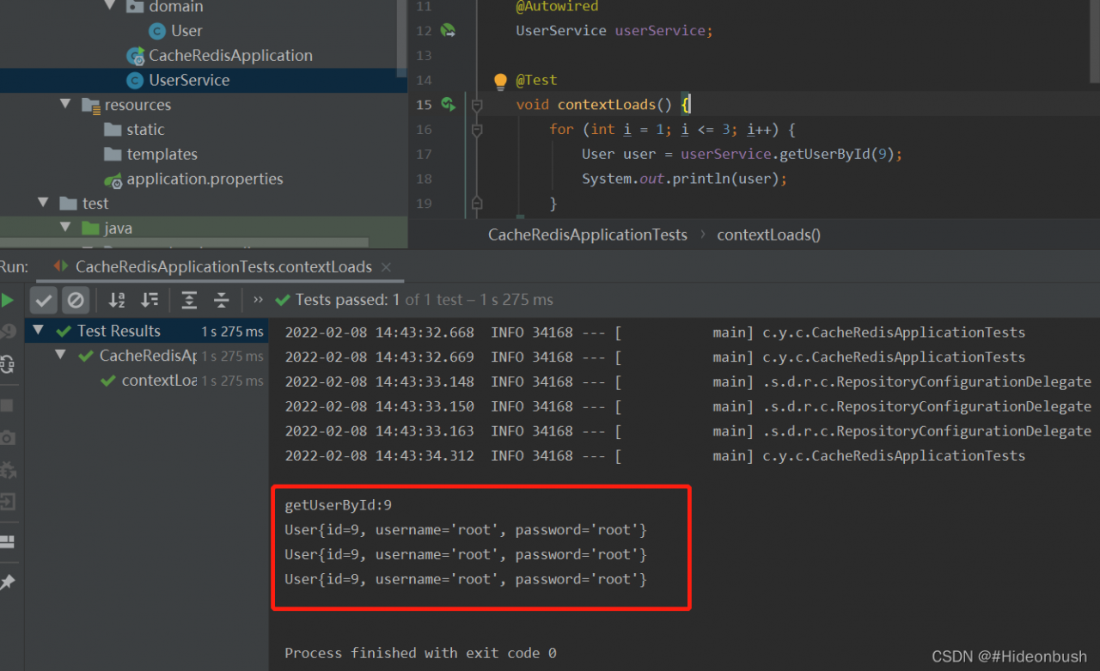Fold the contextLoads method gutter marker
Image resolution: width=1100 pixels, height=671 pixels.
[477, 105]
